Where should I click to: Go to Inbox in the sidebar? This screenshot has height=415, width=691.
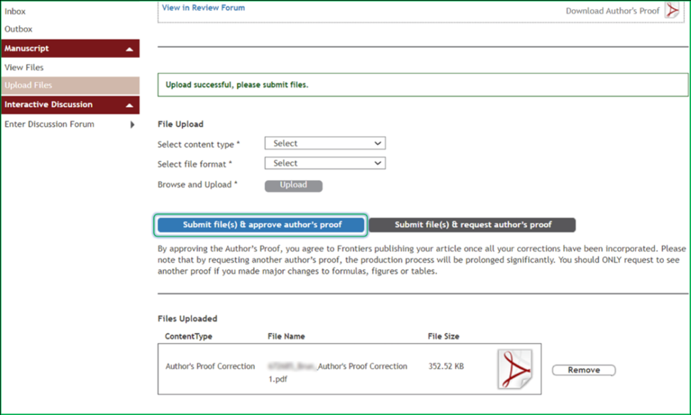pyautogui.click(x=16, y=11)
